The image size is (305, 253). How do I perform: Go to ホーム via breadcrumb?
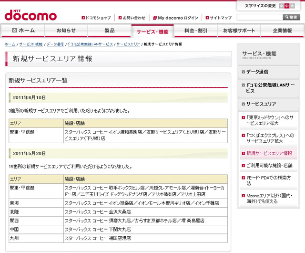click(x=10, y=44)
